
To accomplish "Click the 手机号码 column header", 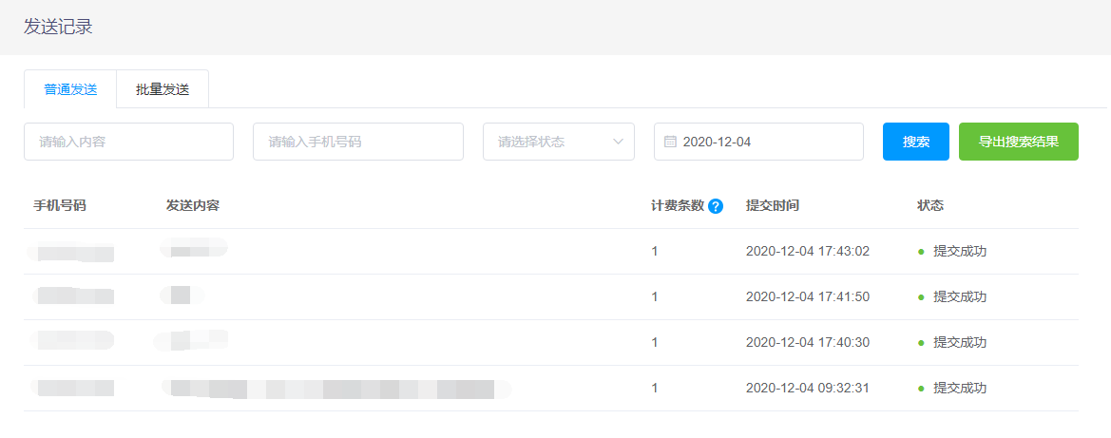I will pyautogui.click(x=60, y=206).
